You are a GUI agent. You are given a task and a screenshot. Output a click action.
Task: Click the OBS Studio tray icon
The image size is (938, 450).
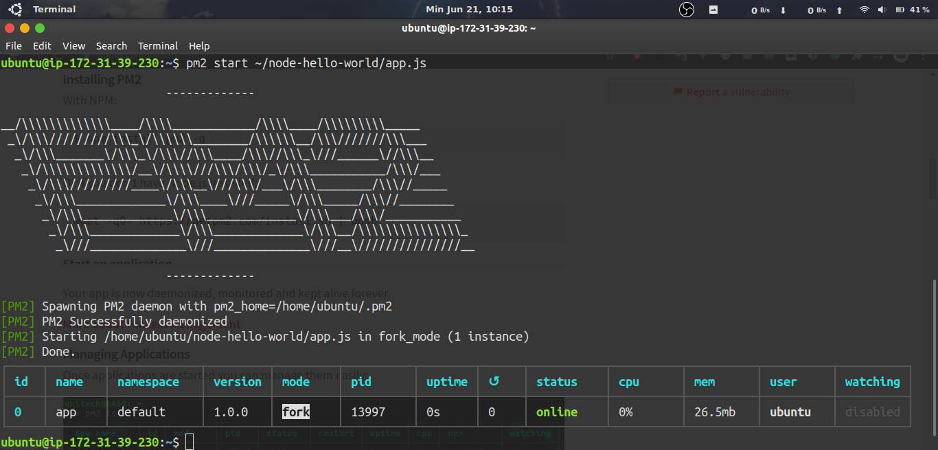pos(685,9)
